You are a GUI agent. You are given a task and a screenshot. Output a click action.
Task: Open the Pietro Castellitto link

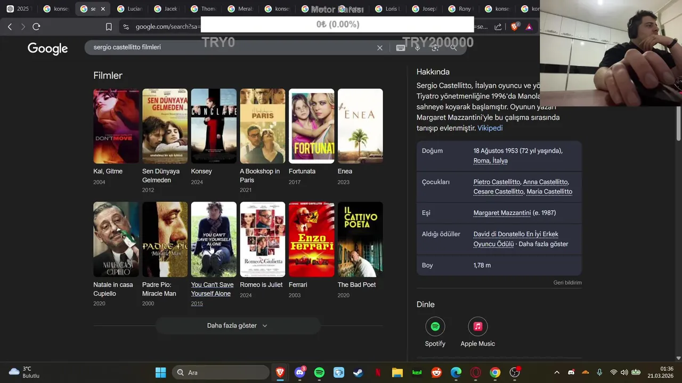click(x=497, y=182)
